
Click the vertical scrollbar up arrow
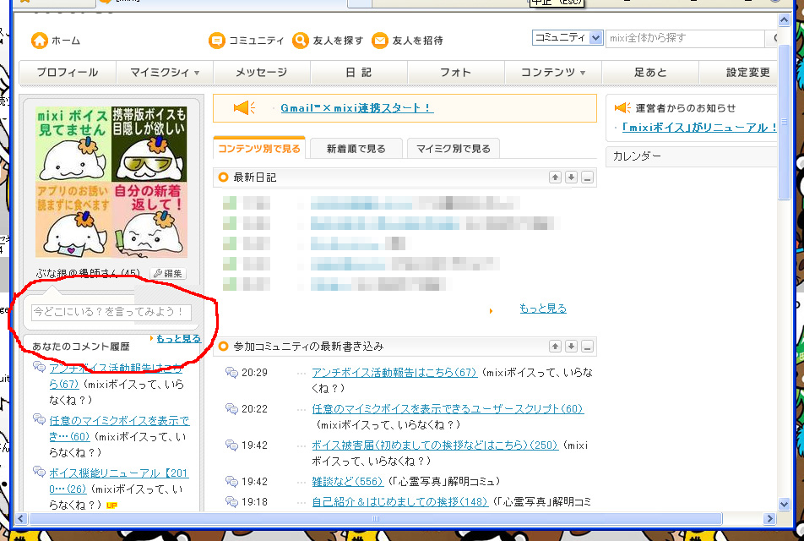tap(784, 19)
